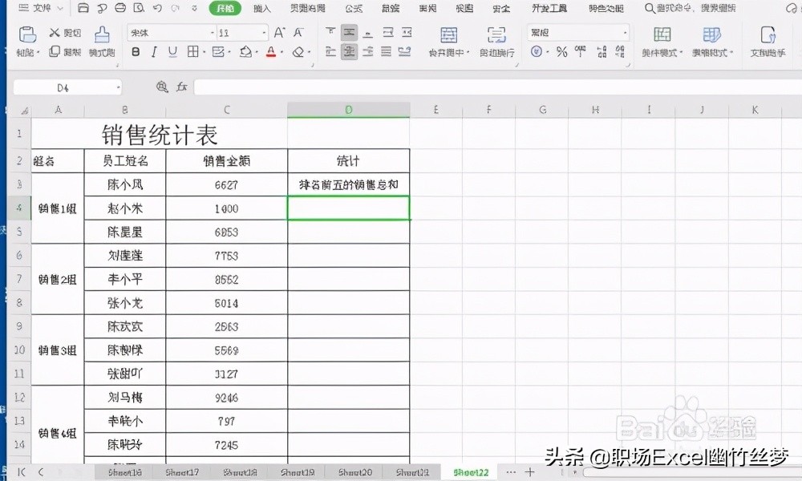802x481 pixels.
Task: Switch to the 页面布局 (Page Layout) tab
Action: 307,8
